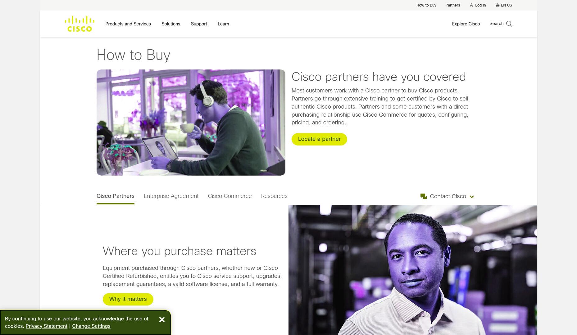Switch to the Enterprise Agreement tab
The height and width of the screenshot is (335, 577).
coord(171,196)
